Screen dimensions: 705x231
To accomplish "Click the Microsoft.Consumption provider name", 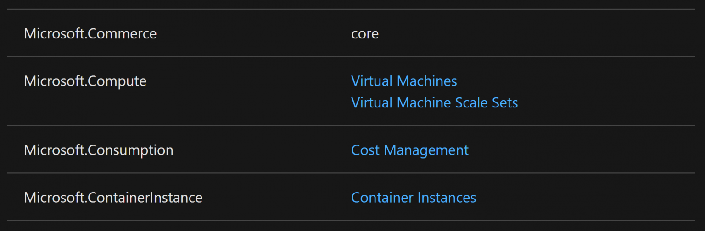I will 98,150.
